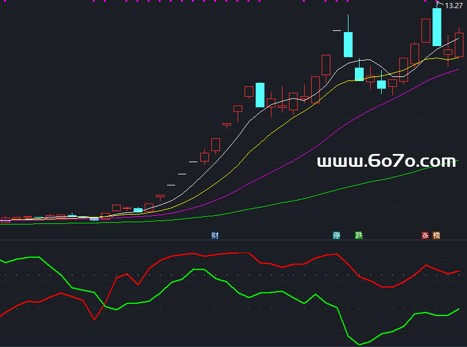Image resolution: width=467 pixels, height=347 pixels.
Task: Click the teal 停 suspension marker
Action: point(336,236)
